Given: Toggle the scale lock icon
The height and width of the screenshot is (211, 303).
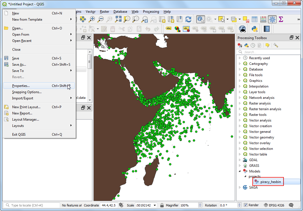Looking at the screenshot, I should 162,205.
